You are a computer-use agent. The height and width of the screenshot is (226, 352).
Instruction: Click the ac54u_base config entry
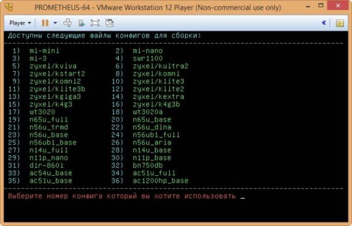[51, 173]
